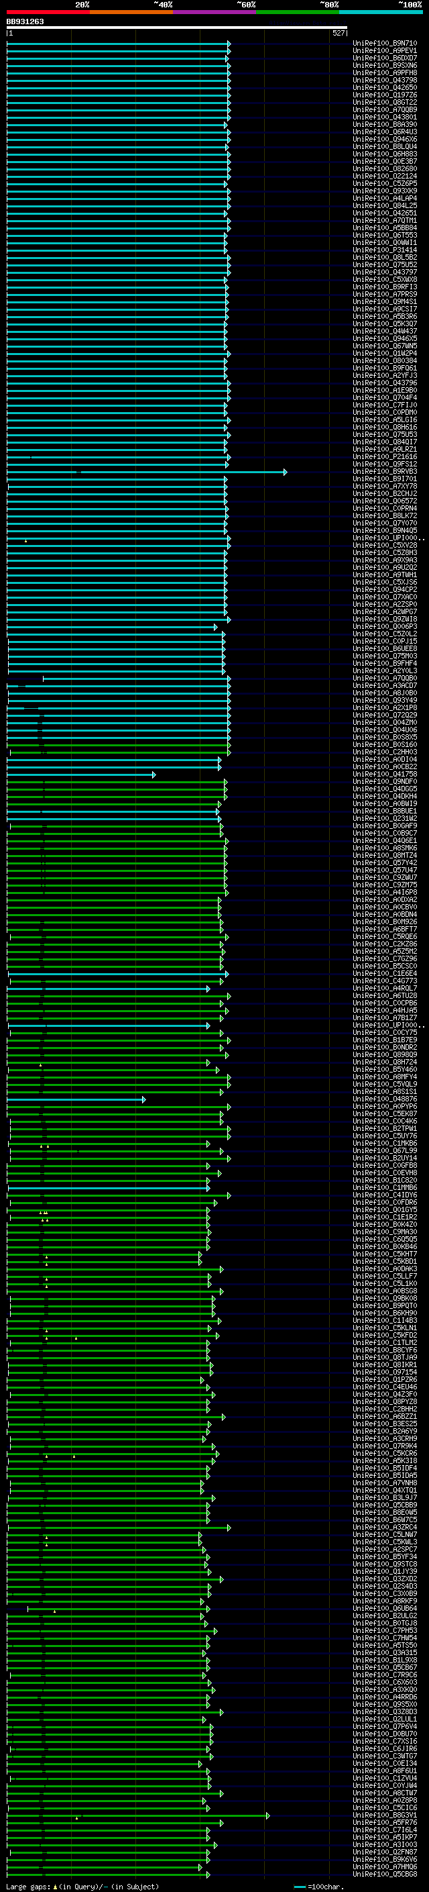
Task: Select the UniRef100_Q006P3 label
Action: (385, 626)
